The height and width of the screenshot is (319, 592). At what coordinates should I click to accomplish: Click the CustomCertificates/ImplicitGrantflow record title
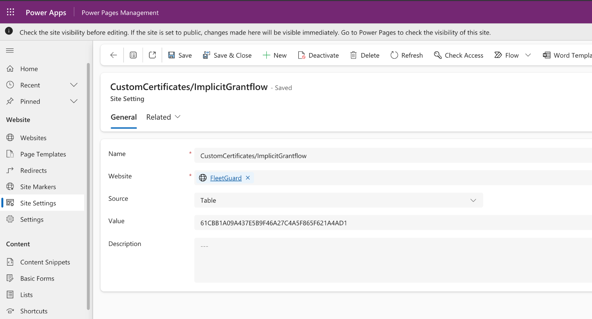[x=189, y=87]
